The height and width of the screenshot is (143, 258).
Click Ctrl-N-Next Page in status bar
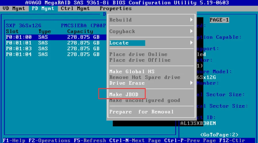pyautogui.click(x=135, y=140)
